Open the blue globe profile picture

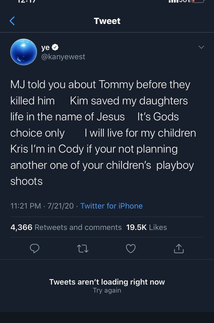coord(23,52)
